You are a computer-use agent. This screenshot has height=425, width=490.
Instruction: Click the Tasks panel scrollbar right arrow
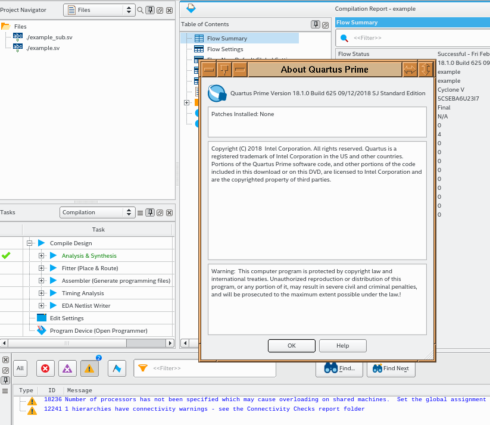tap(170, 343)
